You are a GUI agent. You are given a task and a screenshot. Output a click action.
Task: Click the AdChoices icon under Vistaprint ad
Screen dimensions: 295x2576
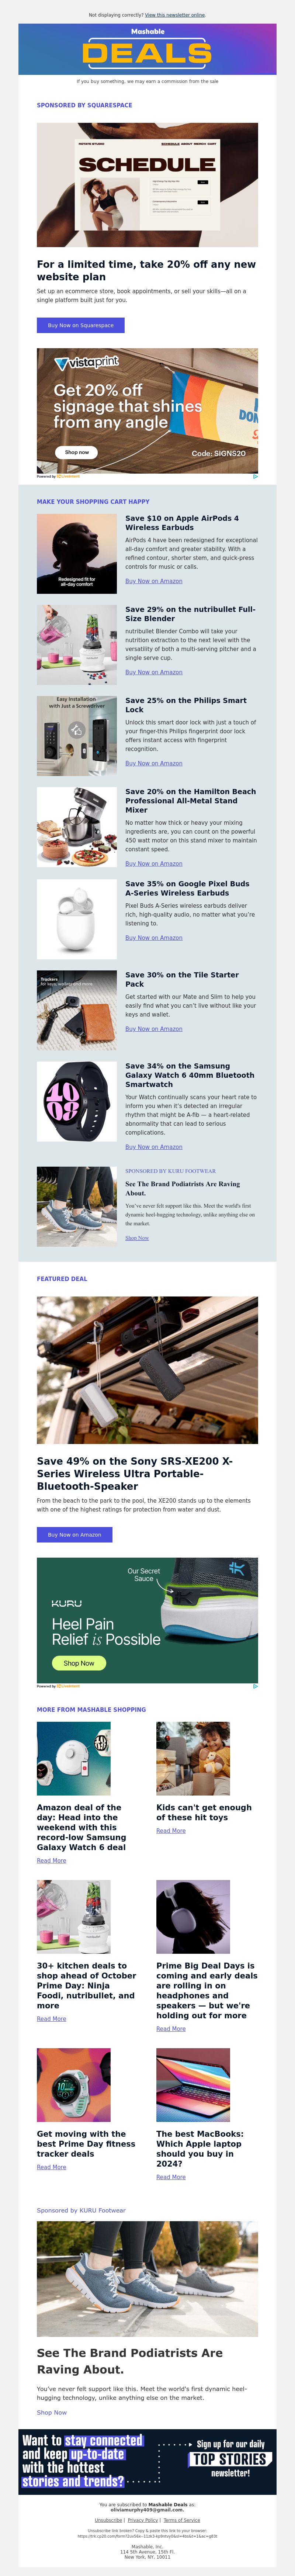254,476
